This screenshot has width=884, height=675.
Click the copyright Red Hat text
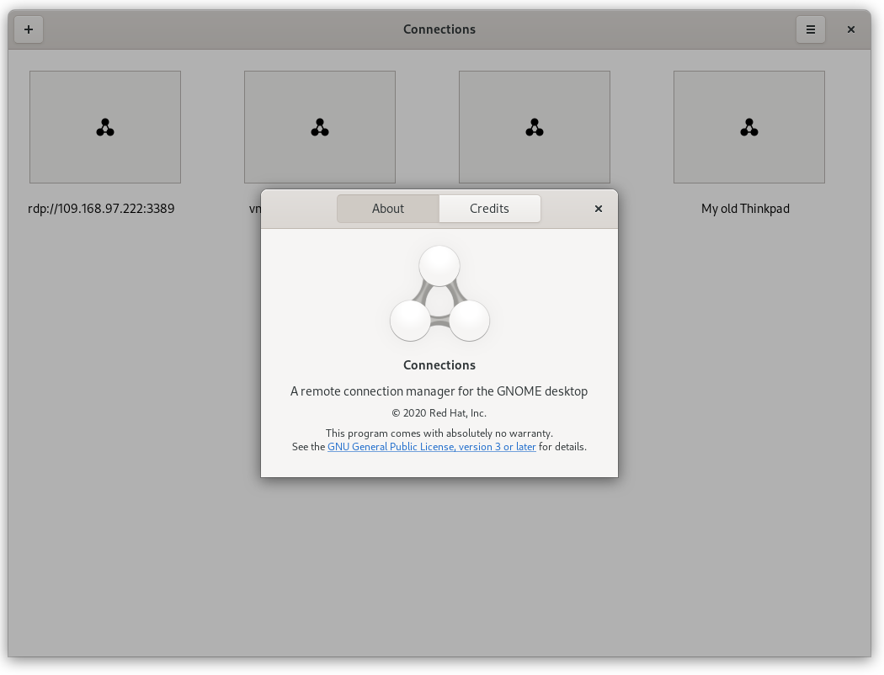coord(439,412)
